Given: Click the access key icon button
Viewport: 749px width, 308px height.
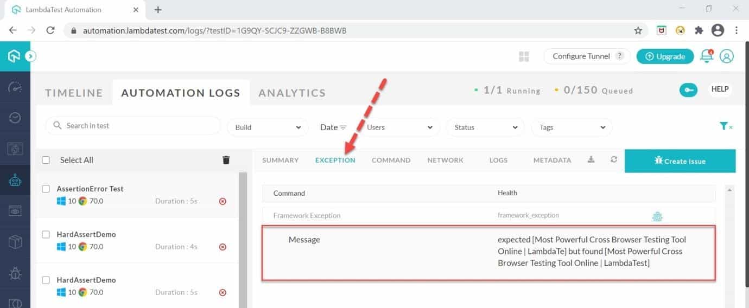Looking at the screenshot, I should tap(688, 90).
